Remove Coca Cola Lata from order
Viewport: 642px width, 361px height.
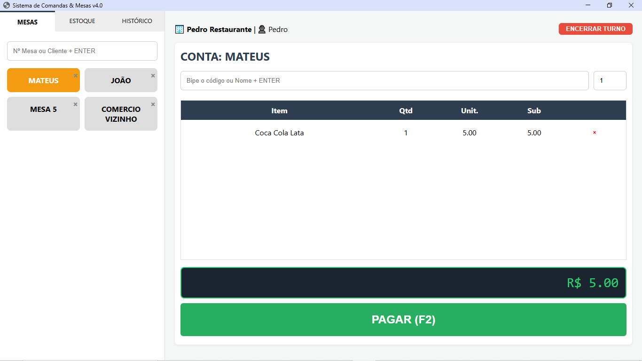coord(595,133)
